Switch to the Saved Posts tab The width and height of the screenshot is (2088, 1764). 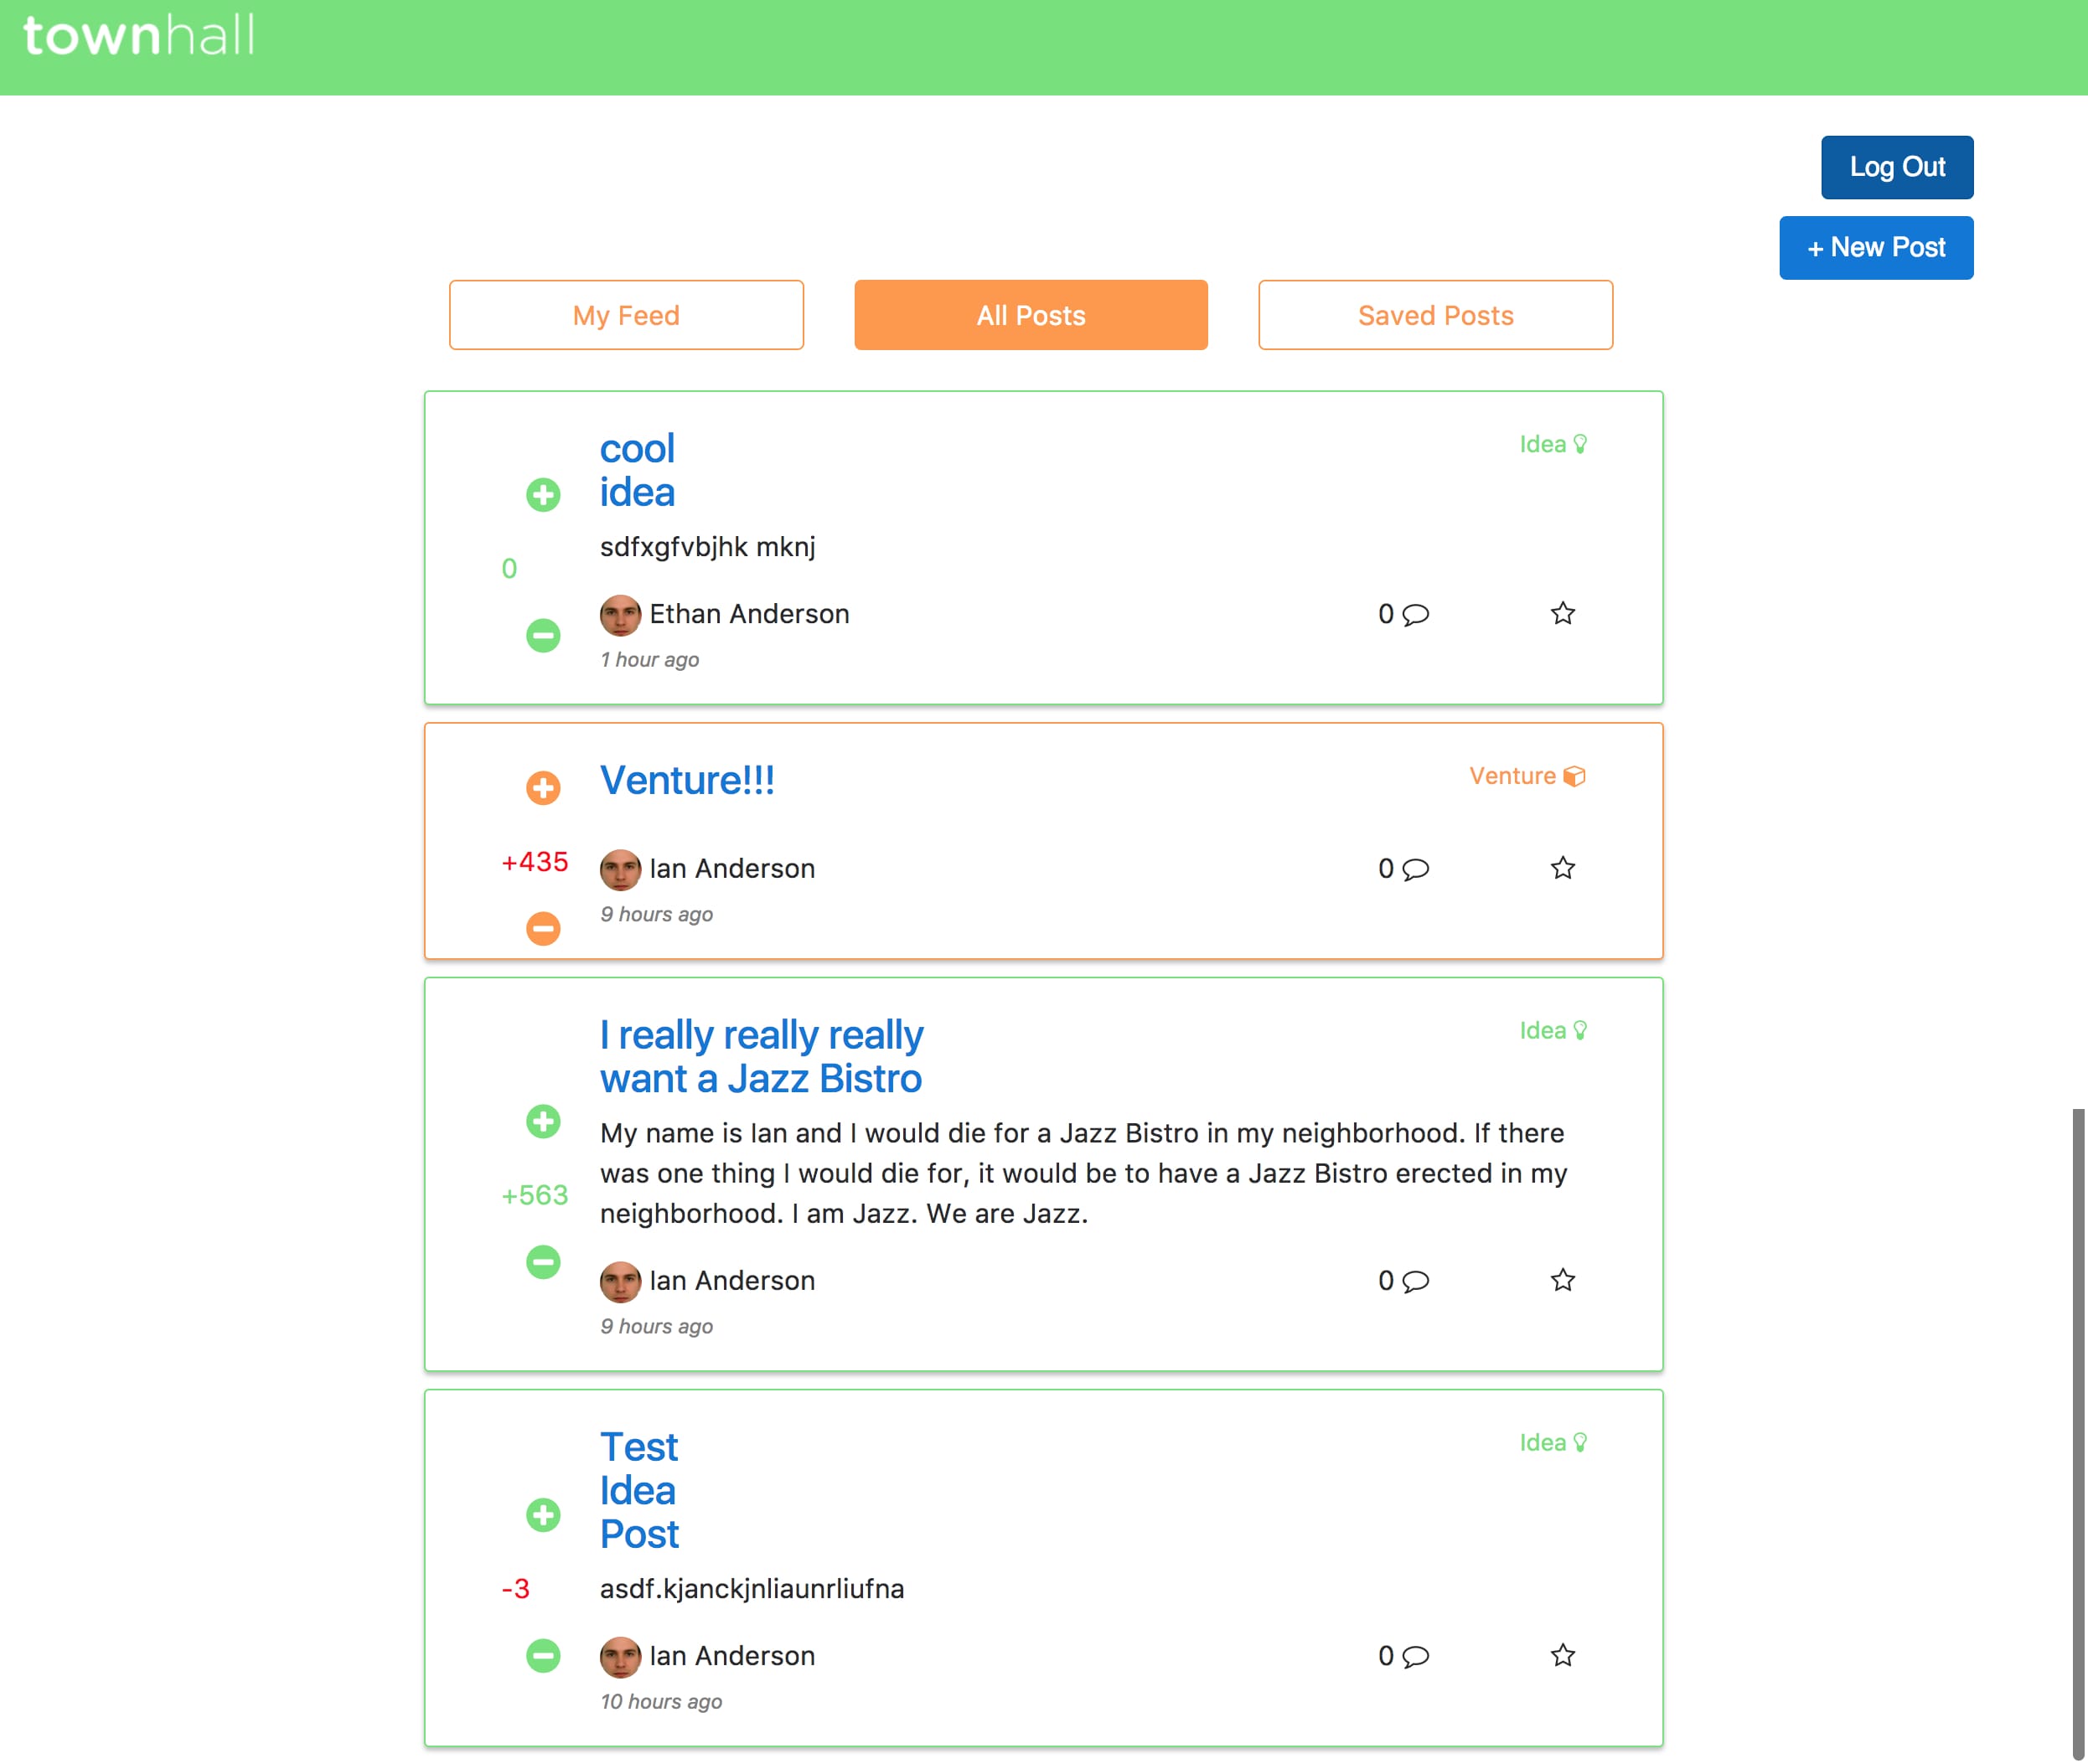[1434, 315]
